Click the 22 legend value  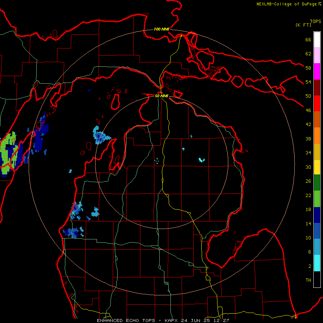pos(308,195)
